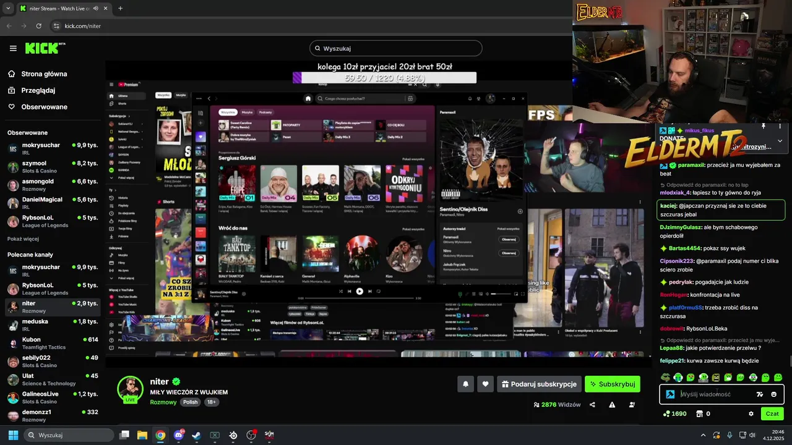Focus the Wyszukaj search field on Kick

click(396, 48)
